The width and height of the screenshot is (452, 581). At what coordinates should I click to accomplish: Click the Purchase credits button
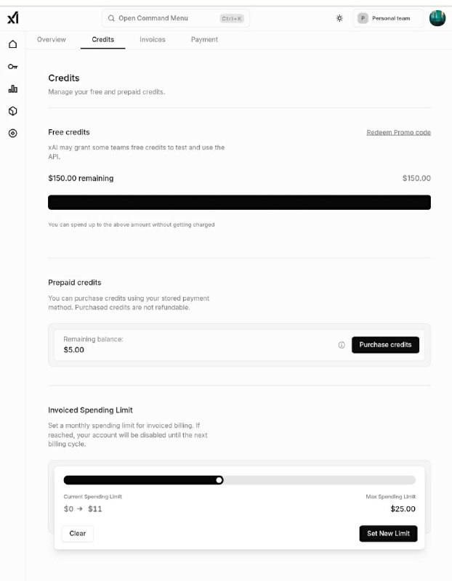pyautogui.click(x=385, y=345)
